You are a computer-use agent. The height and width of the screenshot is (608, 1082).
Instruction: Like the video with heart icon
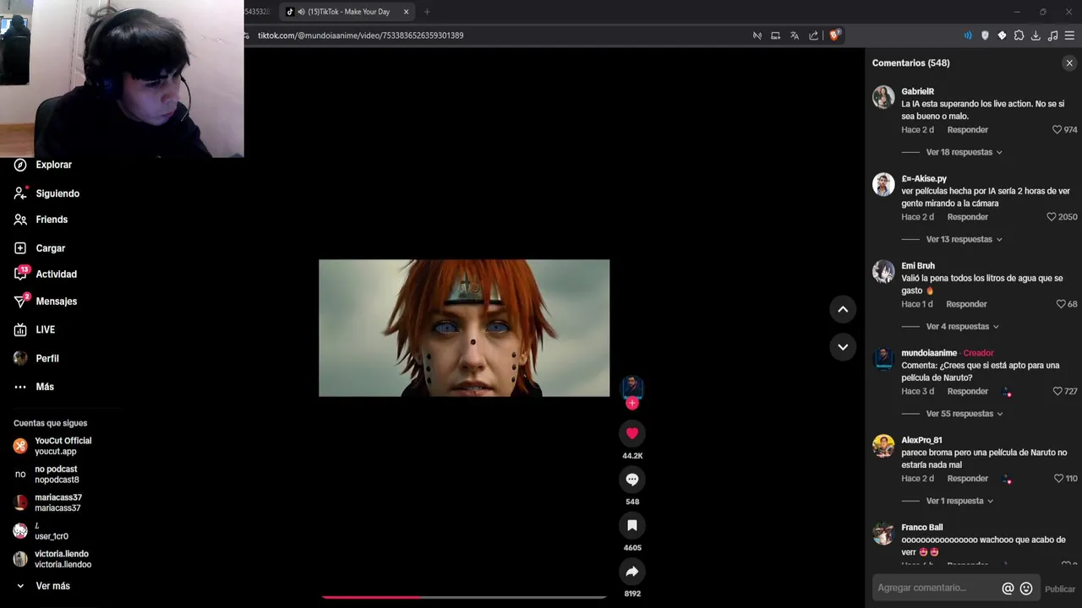click(x=631, y=433)
